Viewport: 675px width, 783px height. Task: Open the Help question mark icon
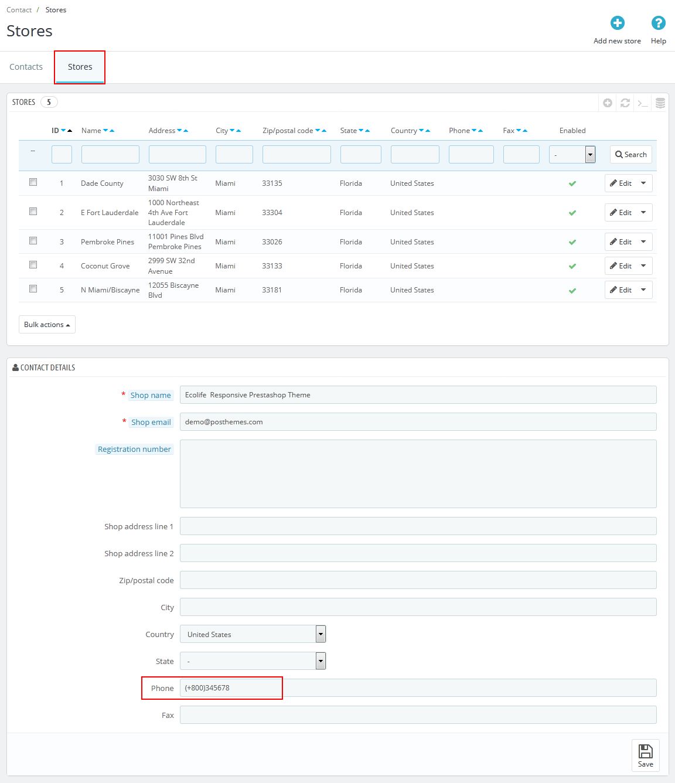[658, 23]
